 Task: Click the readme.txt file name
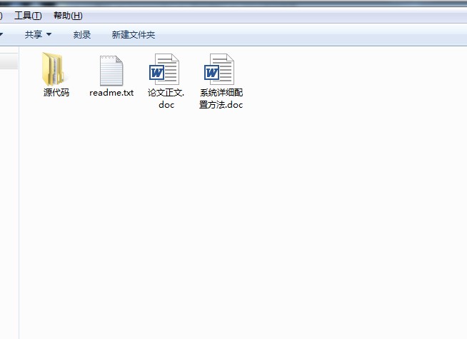(111, 93)
